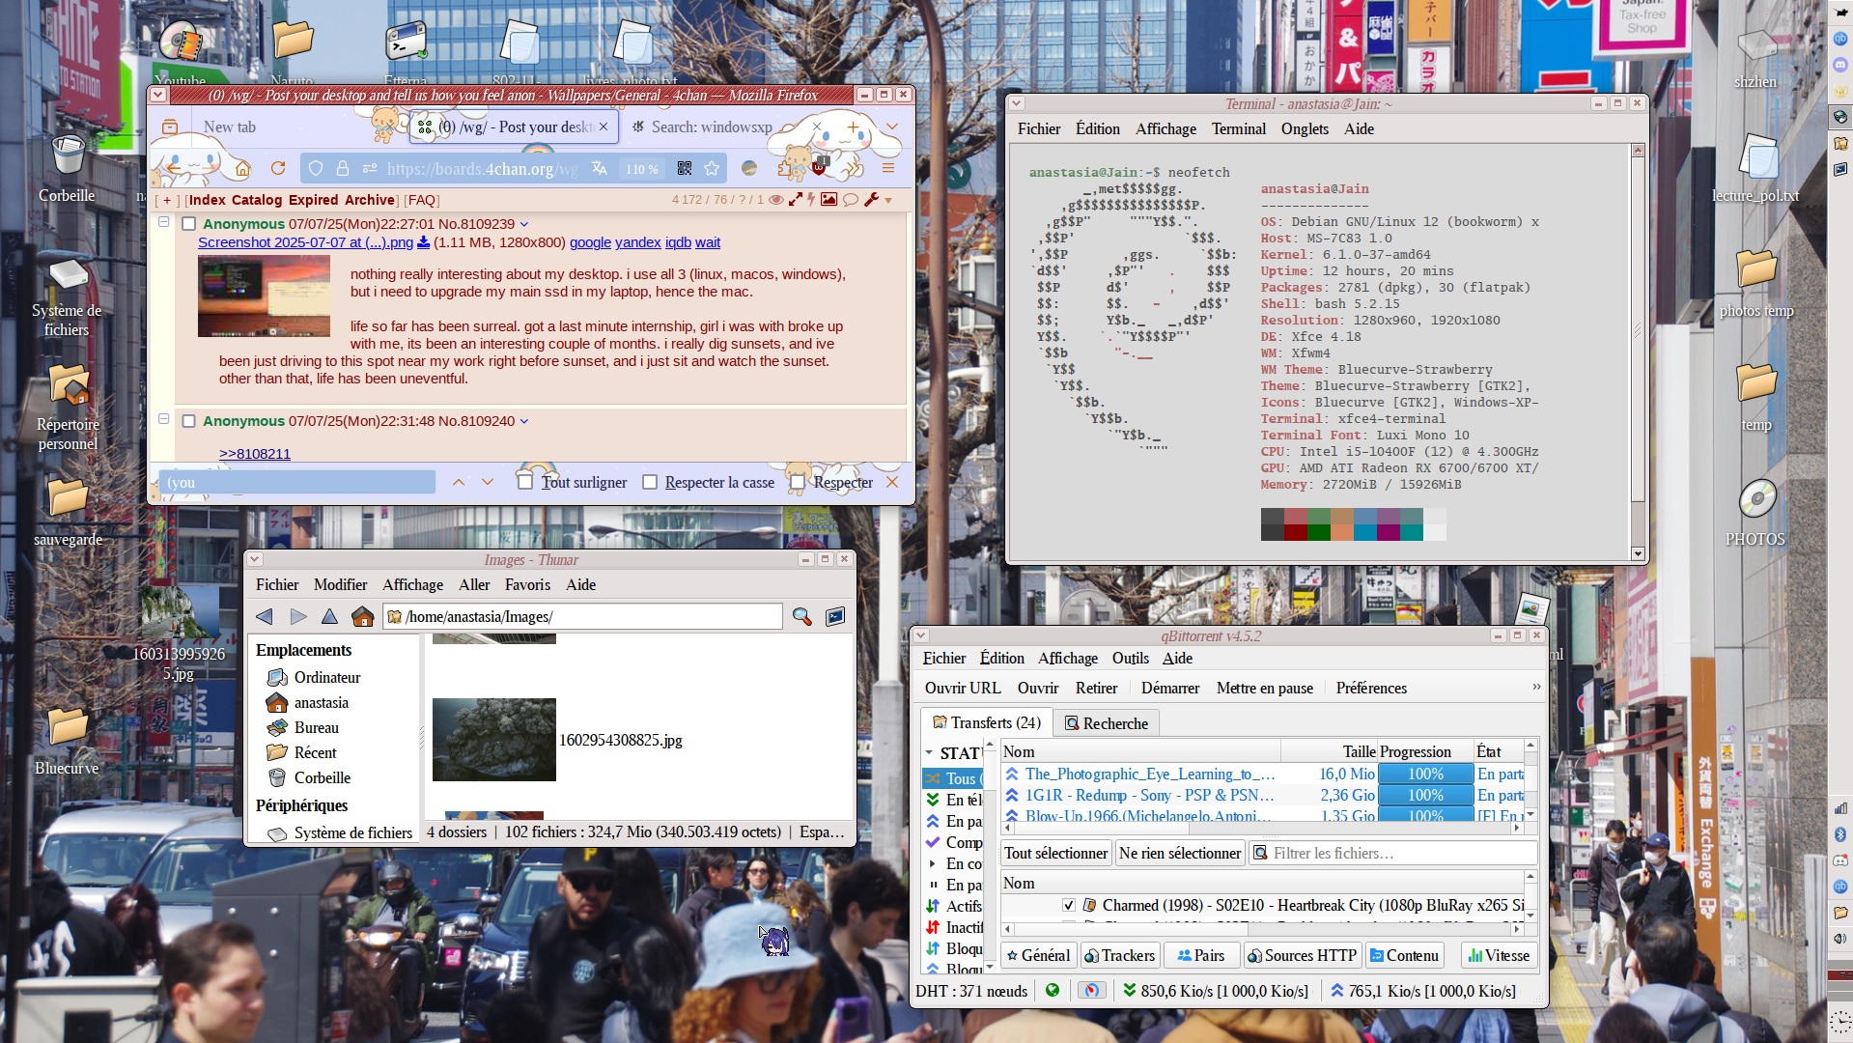
Task: Tick the checkbox of post No.8109239
Action: click(189, 224)
